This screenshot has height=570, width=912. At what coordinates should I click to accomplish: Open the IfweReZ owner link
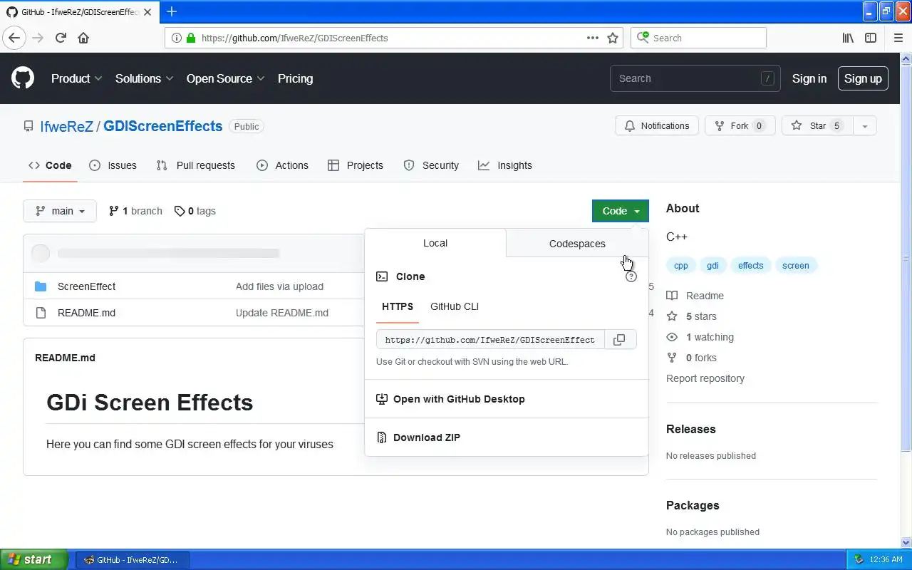66,126
